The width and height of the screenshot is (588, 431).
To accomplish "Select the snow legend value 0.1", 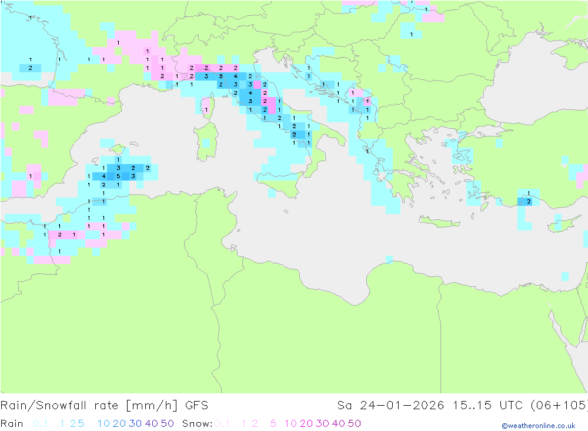I will [222, 423].
